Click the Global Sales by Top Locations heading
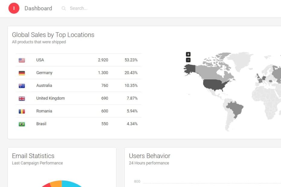 (x=53, y=35)
